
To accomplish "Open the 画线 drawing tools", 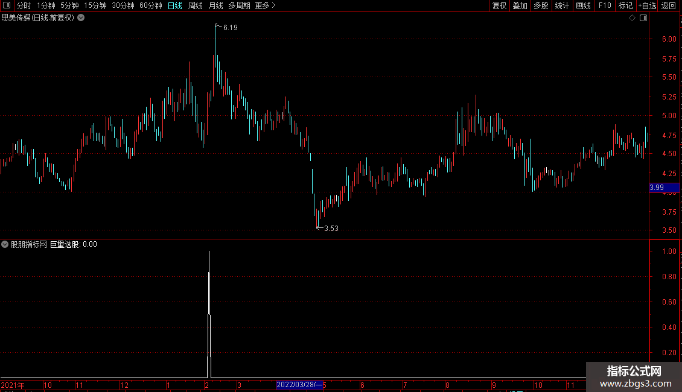I will pos(583,5).
